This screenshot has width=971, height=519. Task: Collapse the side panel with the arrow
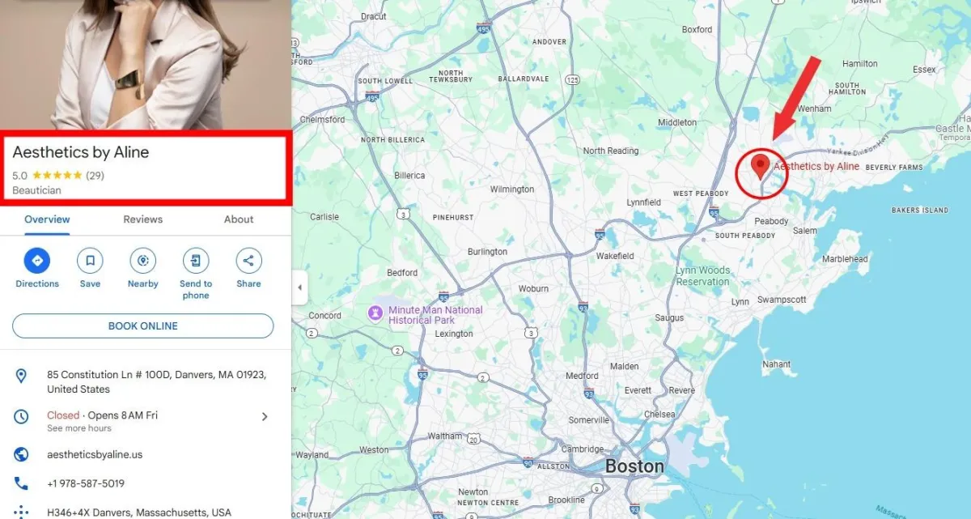[x=299, y=287]
